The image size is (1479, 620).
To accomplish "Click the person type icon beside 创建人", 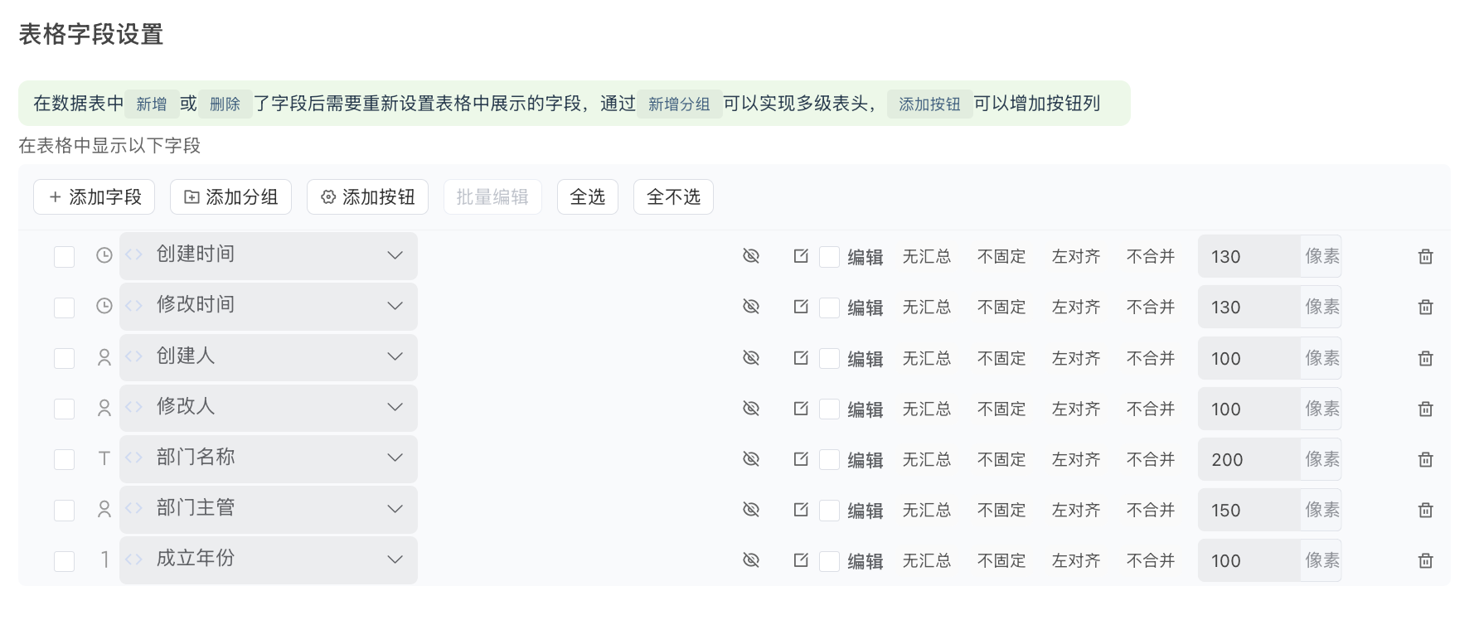I will point(104,356).
